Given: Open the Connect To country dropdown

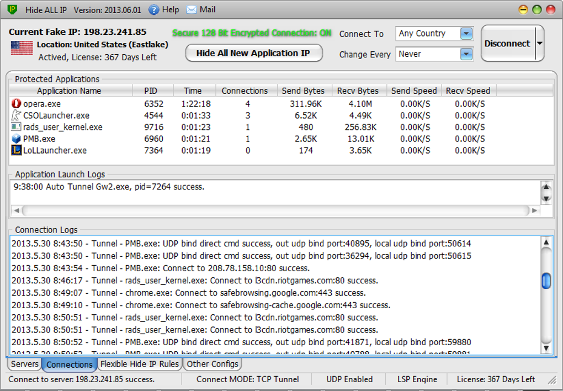Looking at the screenshot, I should pyautogui.click(x=466, y=34).
